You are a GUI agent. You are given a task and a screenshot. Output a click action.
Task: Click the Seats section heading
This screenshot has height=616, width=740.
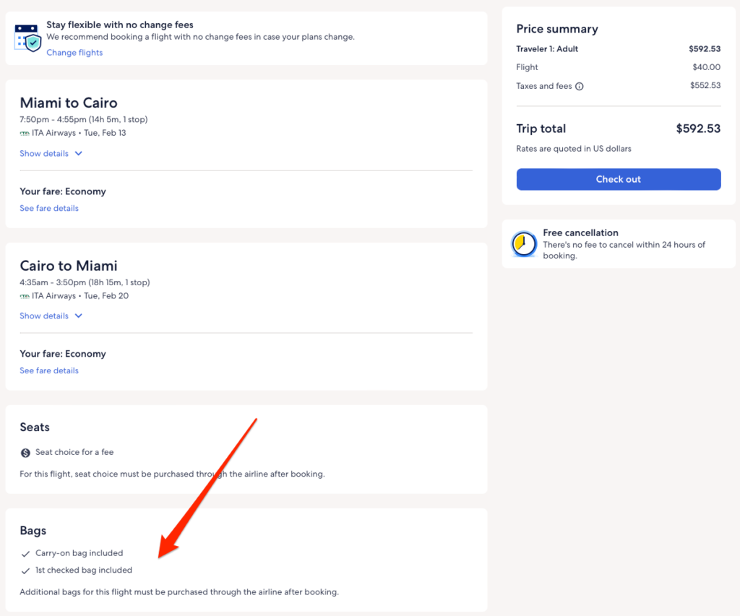(35, 428)
